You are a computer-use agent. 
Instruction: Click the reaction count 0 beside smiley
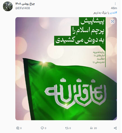pos(21,128)
